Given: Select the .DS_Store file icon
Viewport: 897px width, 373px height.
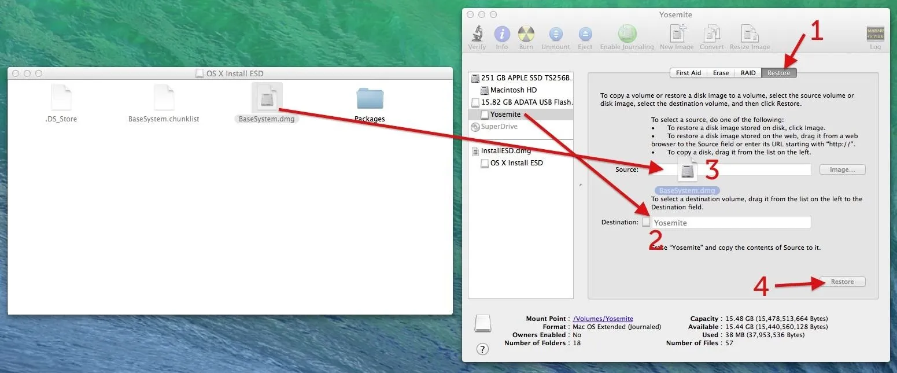Looking at the screenshot, I should tap(61, 97).
